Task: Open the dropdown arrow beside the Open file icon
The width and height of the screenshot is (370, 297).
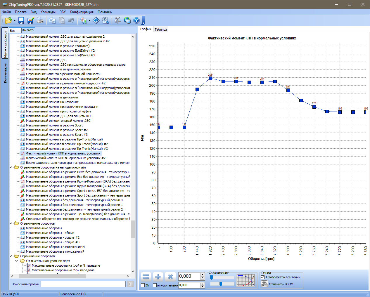Action: pos(15,21)
